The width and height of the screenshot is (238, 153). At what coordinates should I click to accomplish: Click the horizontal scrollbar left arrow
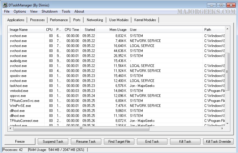tap(10, 129)
